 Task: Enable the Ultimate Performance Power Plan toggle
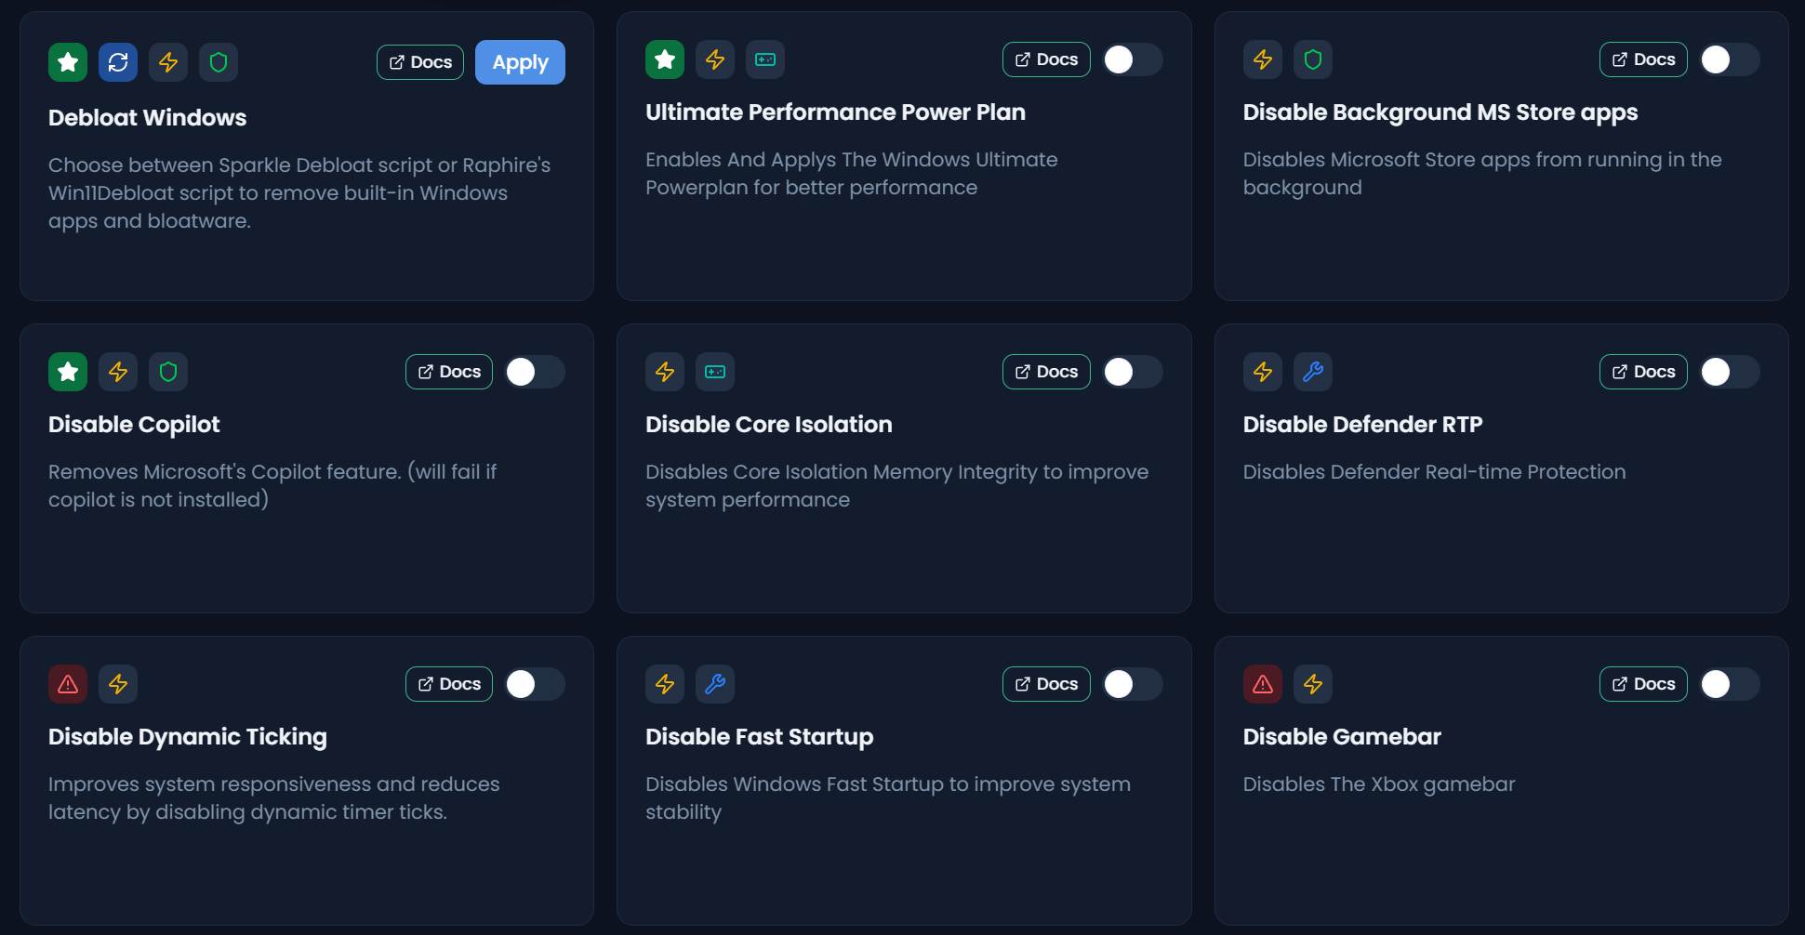pyautogui.click(x=1132, y=59)
